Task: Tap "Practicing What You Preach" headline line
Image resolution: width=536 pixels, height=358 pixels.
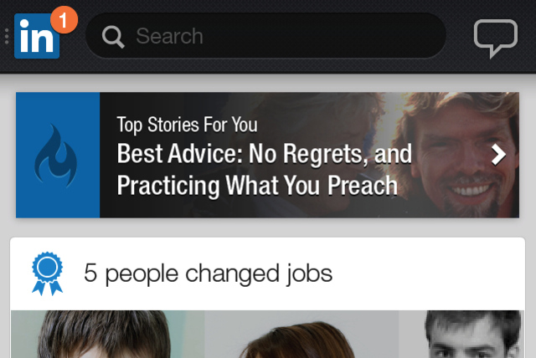Action: pyautogui.click(x=257, y=186)
